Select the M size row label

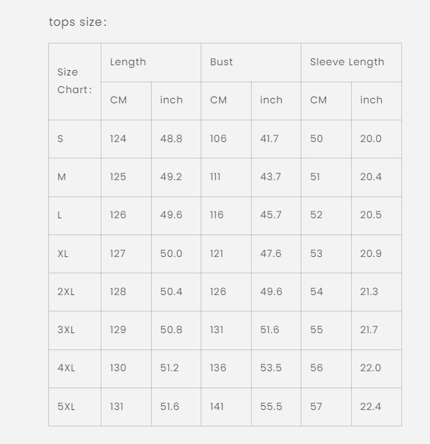point(62,177)
